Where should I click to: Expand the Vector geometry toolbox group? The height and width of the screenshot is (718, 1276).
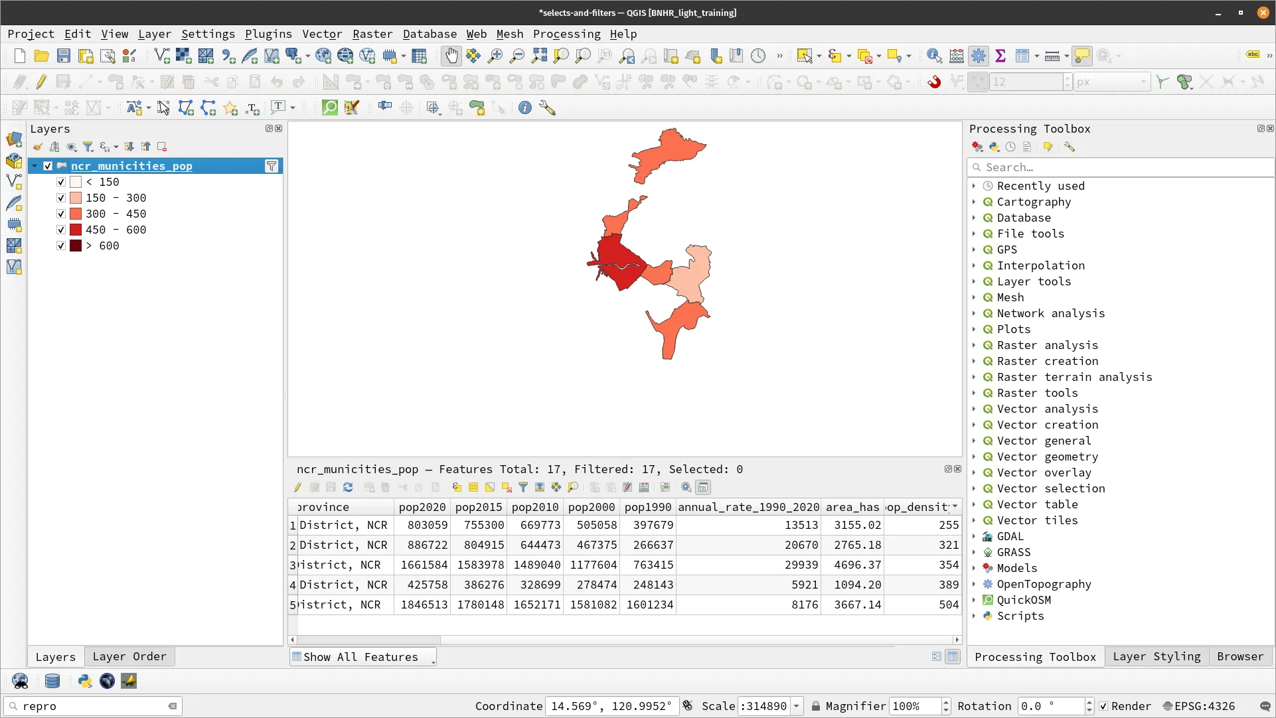pyautogui.click(x=974, y=457)
